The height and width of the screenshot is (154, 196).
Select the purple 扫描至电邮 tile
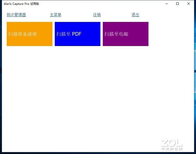[126, 34]
